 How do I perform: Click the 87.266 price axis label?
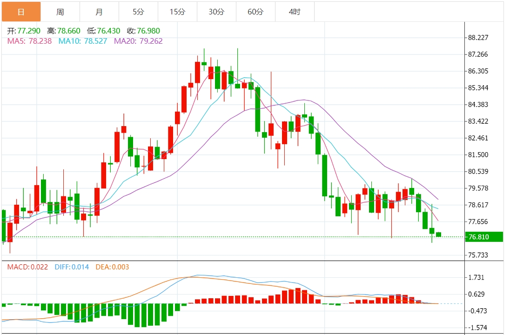click(x=478, y=54)
